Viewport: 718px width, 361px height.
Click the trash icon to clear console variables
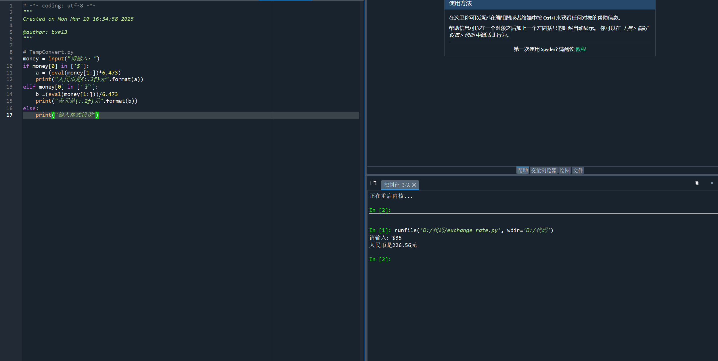click(697, 183)
